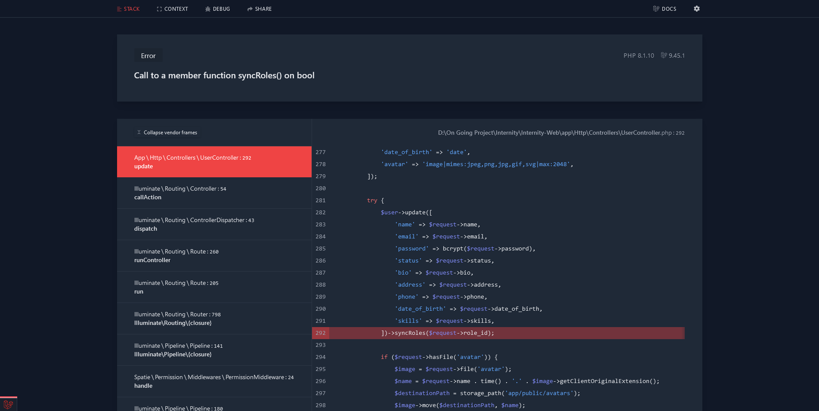
Task: Select the UserController update stack frame
Action: [214, 162]
